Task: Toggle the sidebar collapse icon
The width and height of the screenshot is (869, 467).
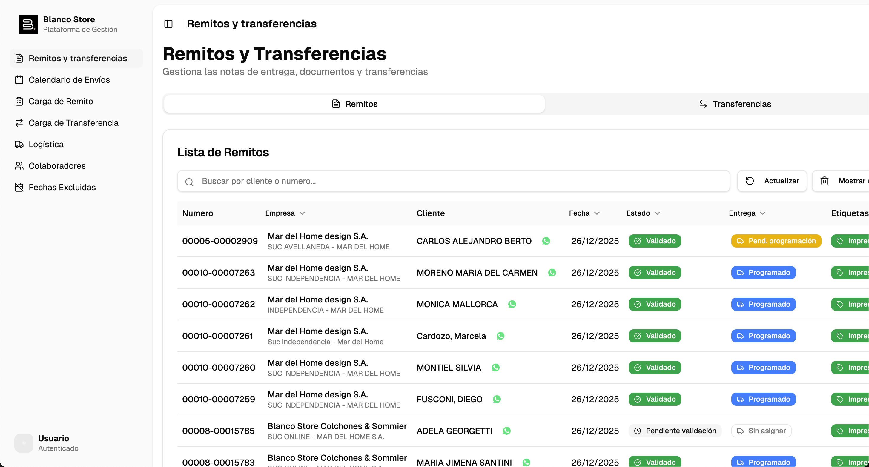Action: coord(168,24)
